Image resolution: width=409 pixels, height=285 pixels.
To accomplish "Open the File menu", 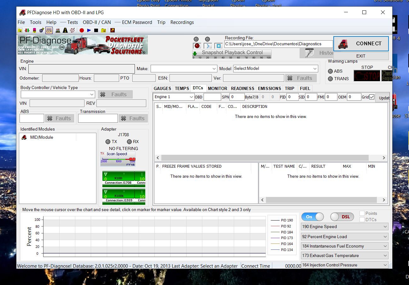I will pos(21,22).
